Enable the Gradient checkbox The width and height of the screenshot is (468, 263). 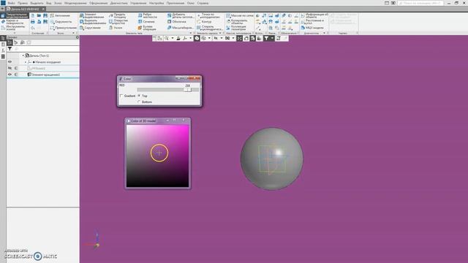click(x=121, y=96)
